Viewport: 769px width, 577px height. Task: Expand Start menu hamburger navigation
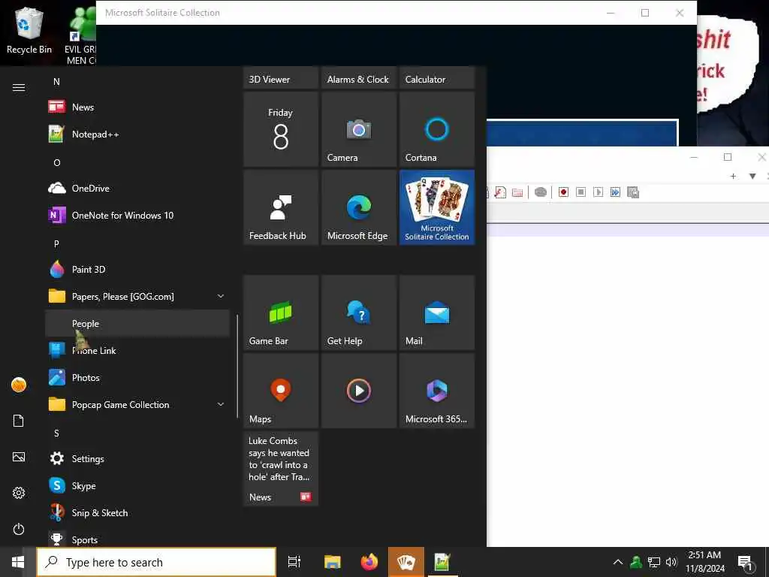[x=19, y=87]
